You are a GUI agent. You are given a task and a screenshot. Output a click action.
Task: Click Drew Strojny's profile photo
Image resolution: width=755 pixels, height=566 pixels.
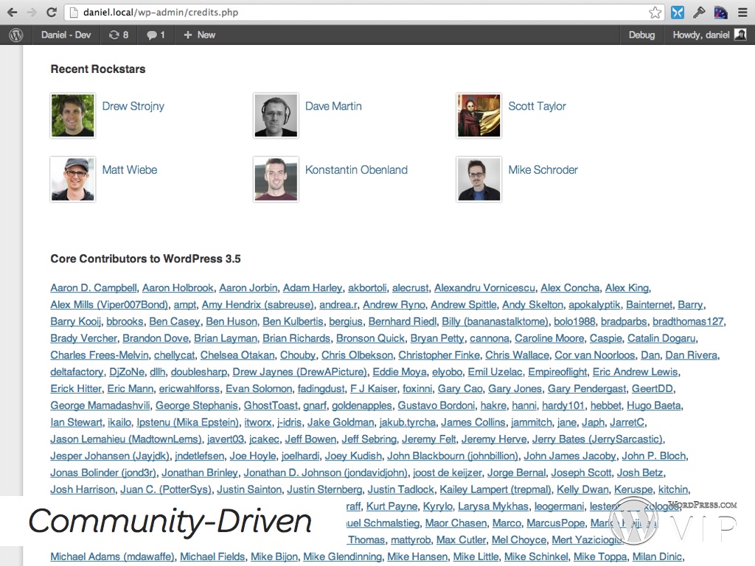(73, 116)
